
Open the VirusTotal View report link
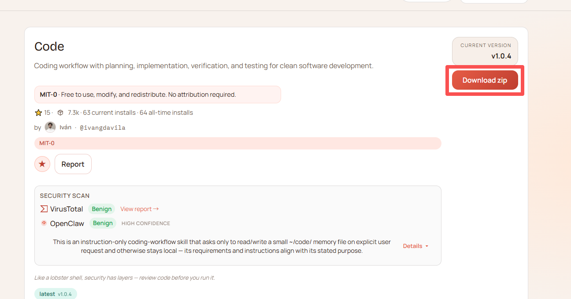click(x=136, y=209)
